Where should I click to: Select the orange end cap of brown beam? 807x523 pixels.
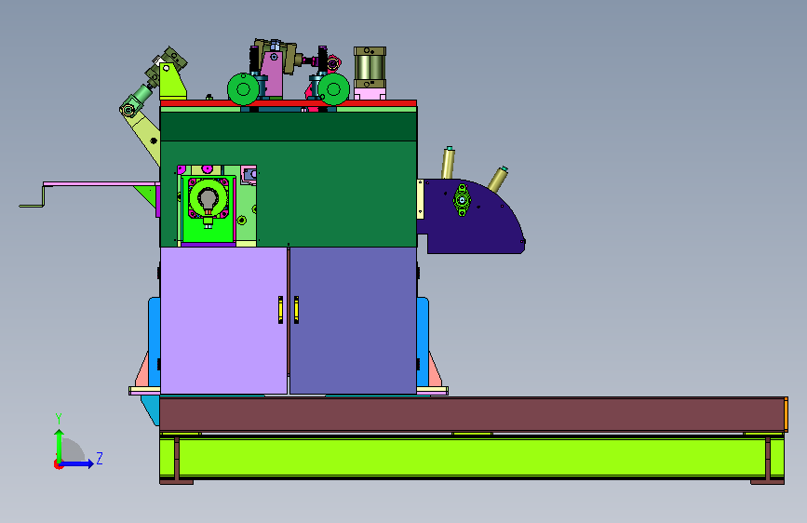(786, 414)
